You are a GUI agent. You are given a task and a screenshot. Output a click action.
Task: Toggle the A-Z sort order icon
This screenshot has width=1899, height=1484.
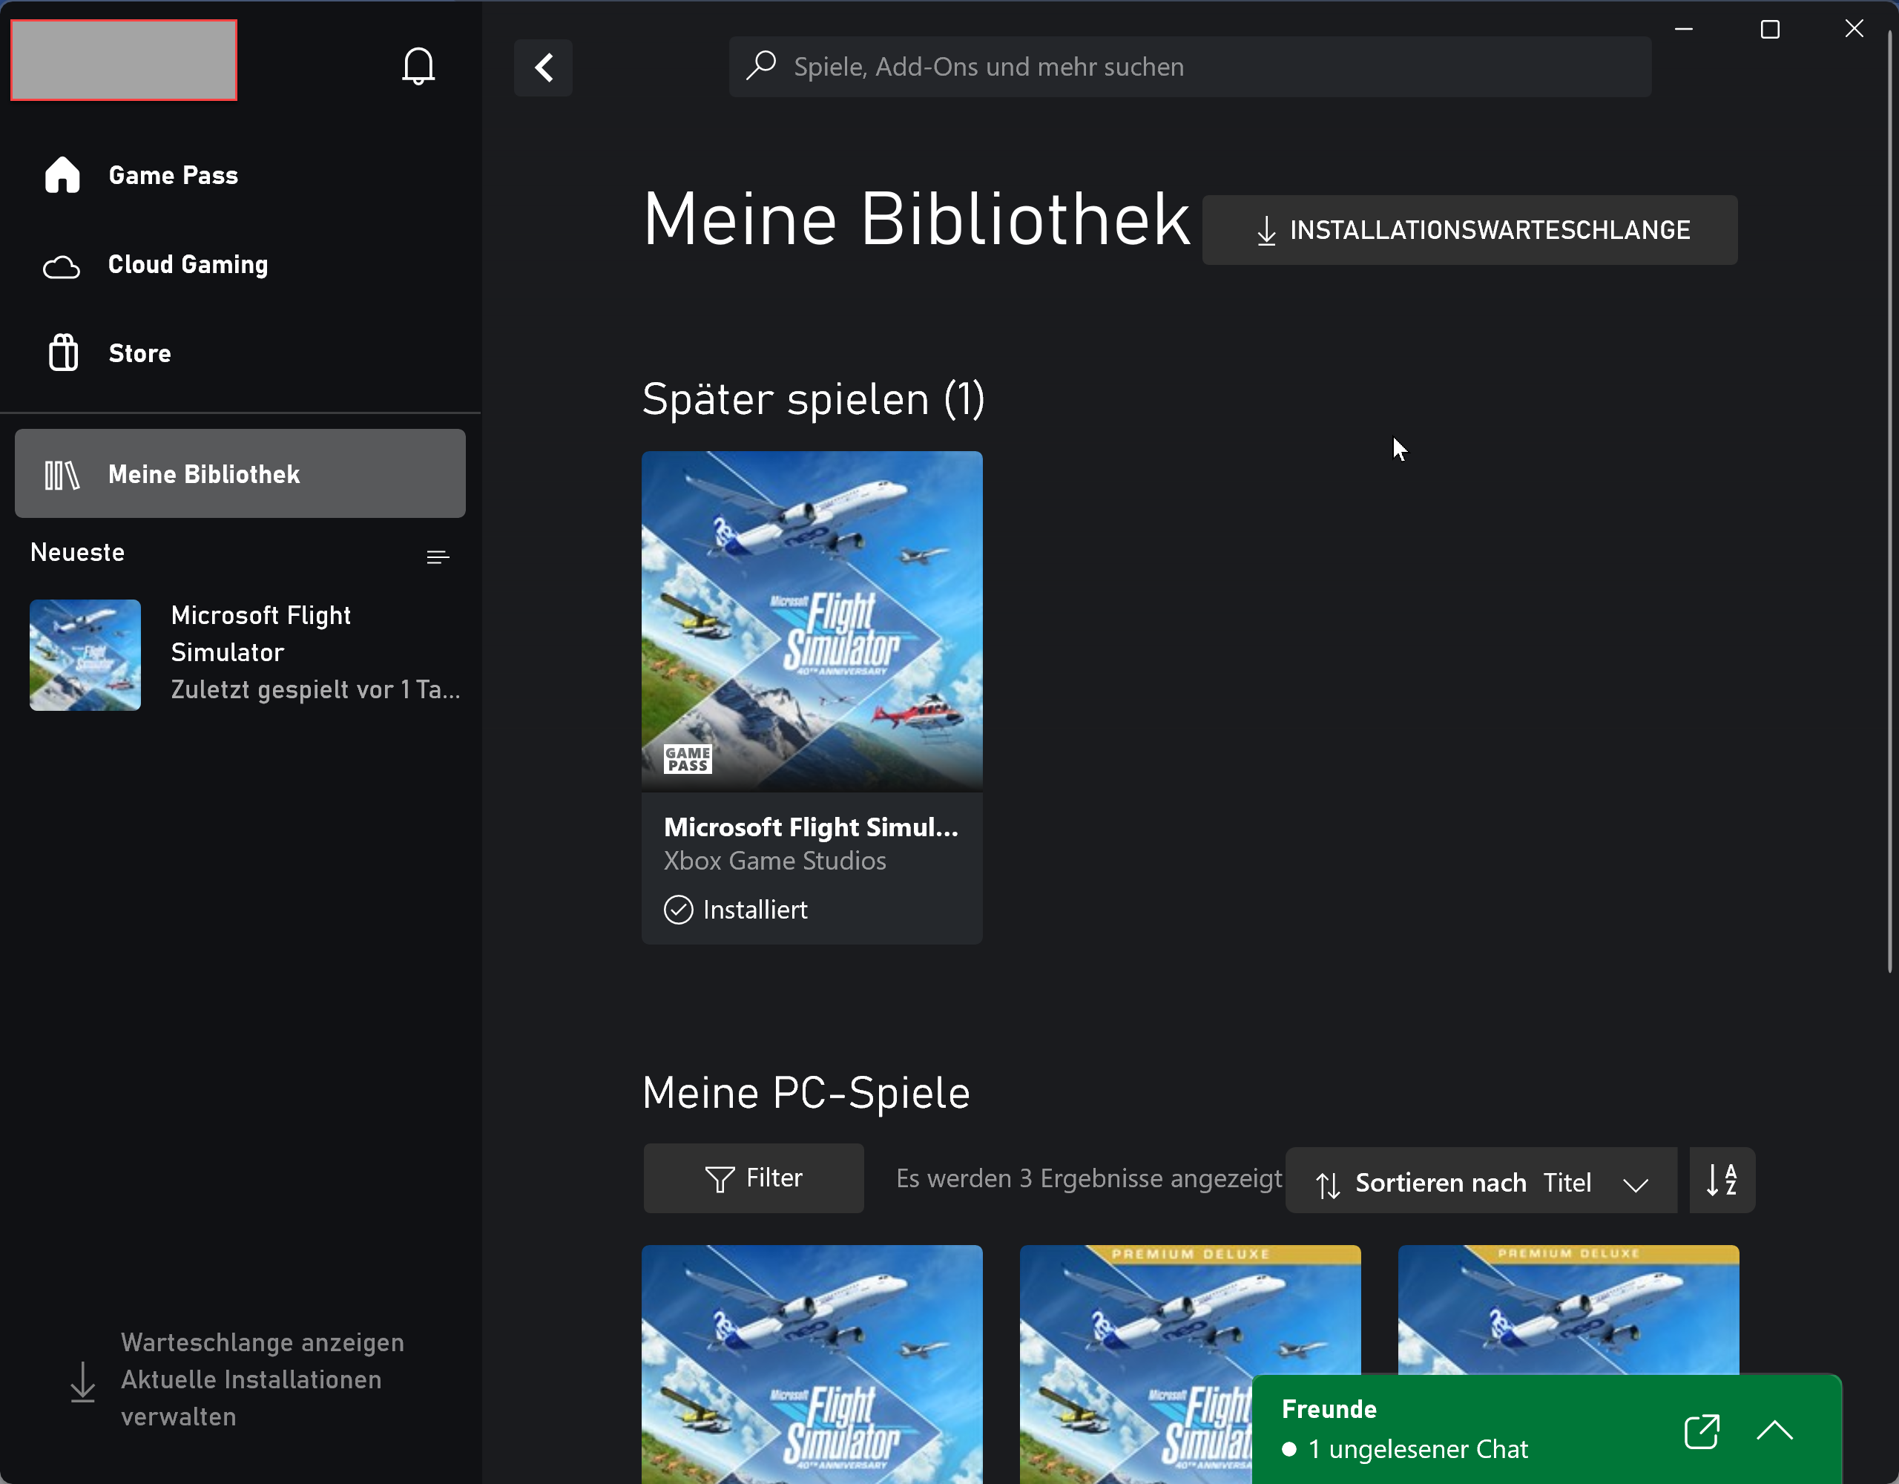tap(1722, 1181)
